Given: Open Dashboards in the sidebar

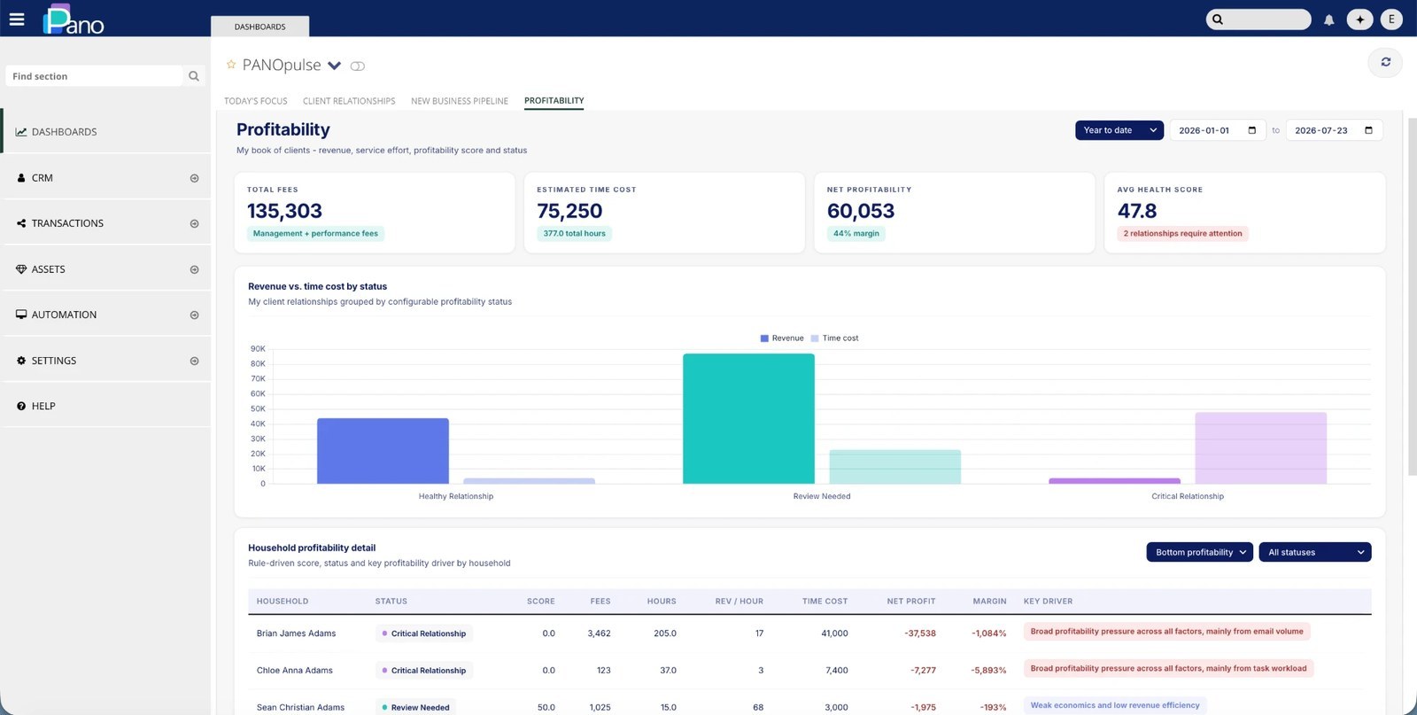Looking at the screenshot, I should [x=106, y=132].
